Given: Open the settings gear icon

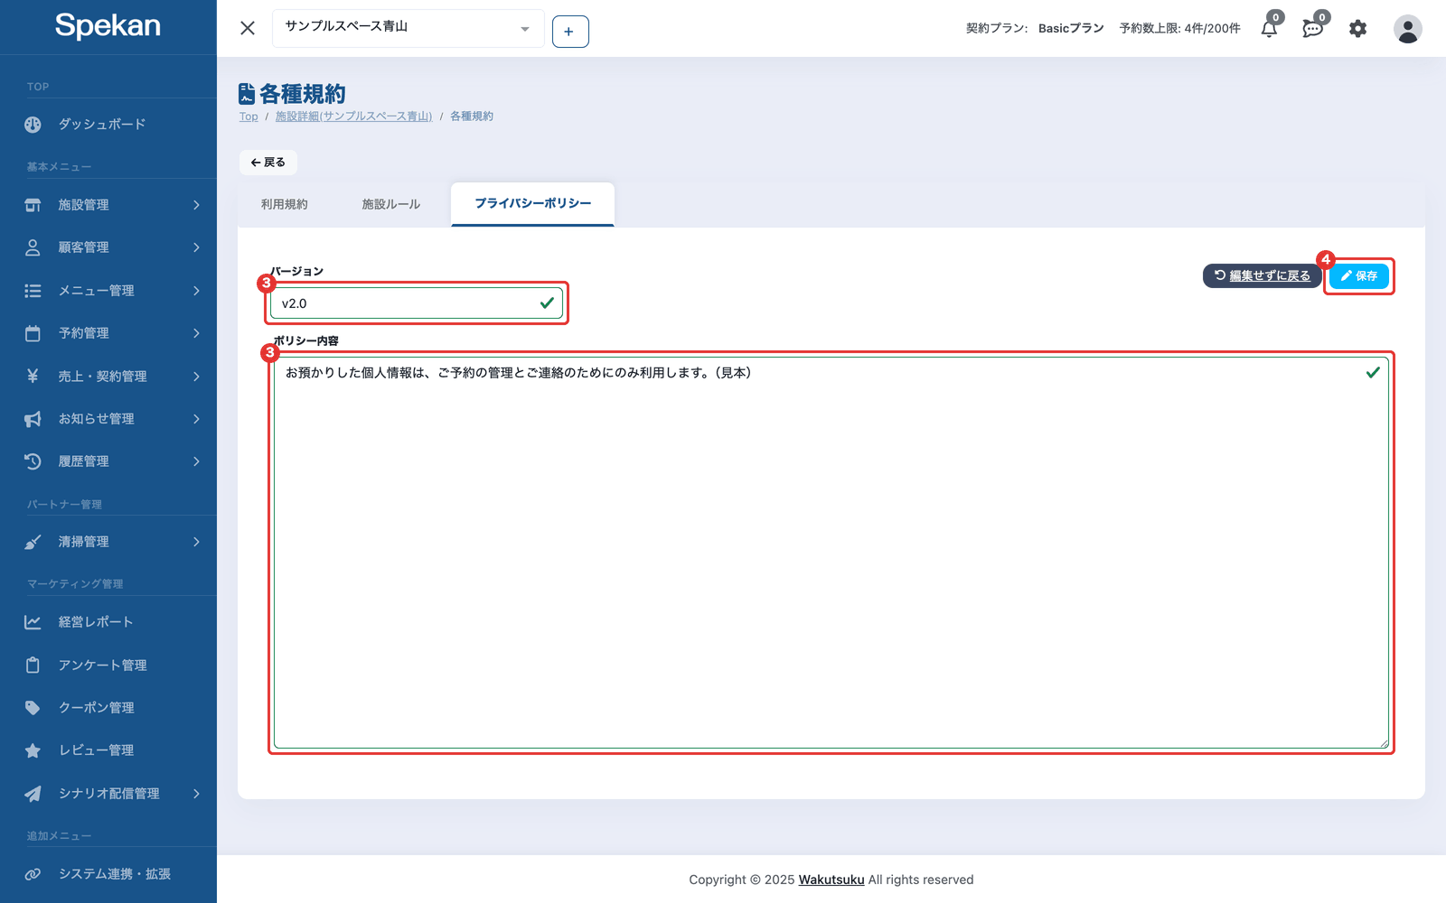Looking at the screenshot, I should (x=1357, y=29).
